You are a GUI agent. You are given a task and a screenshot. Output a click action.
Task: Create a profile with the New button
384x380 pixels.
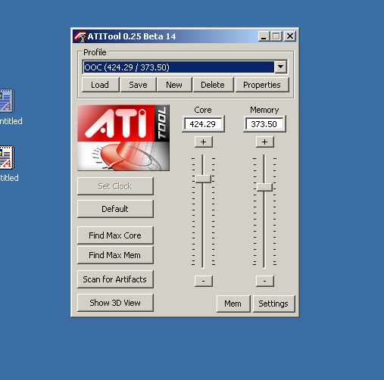[174, 85]
